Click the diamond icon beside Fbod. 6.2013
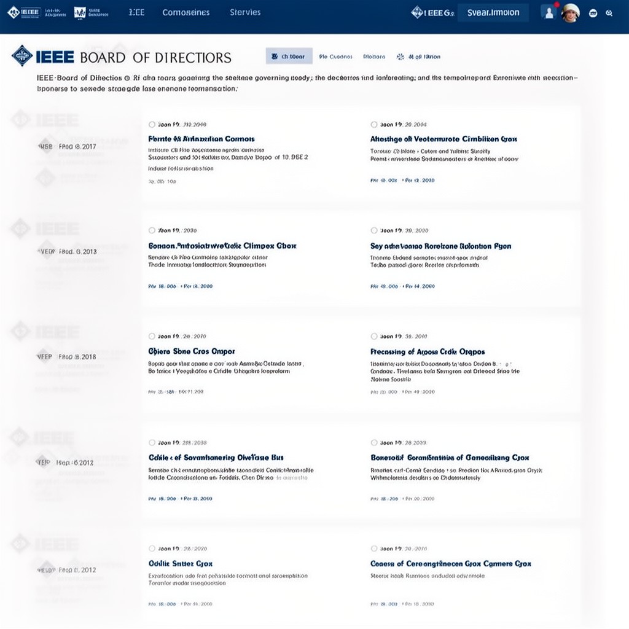This screenshot has width=629, height=629. pos(47,251)
